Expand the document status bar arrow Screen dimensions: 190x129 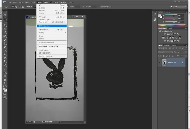[60, 122]
